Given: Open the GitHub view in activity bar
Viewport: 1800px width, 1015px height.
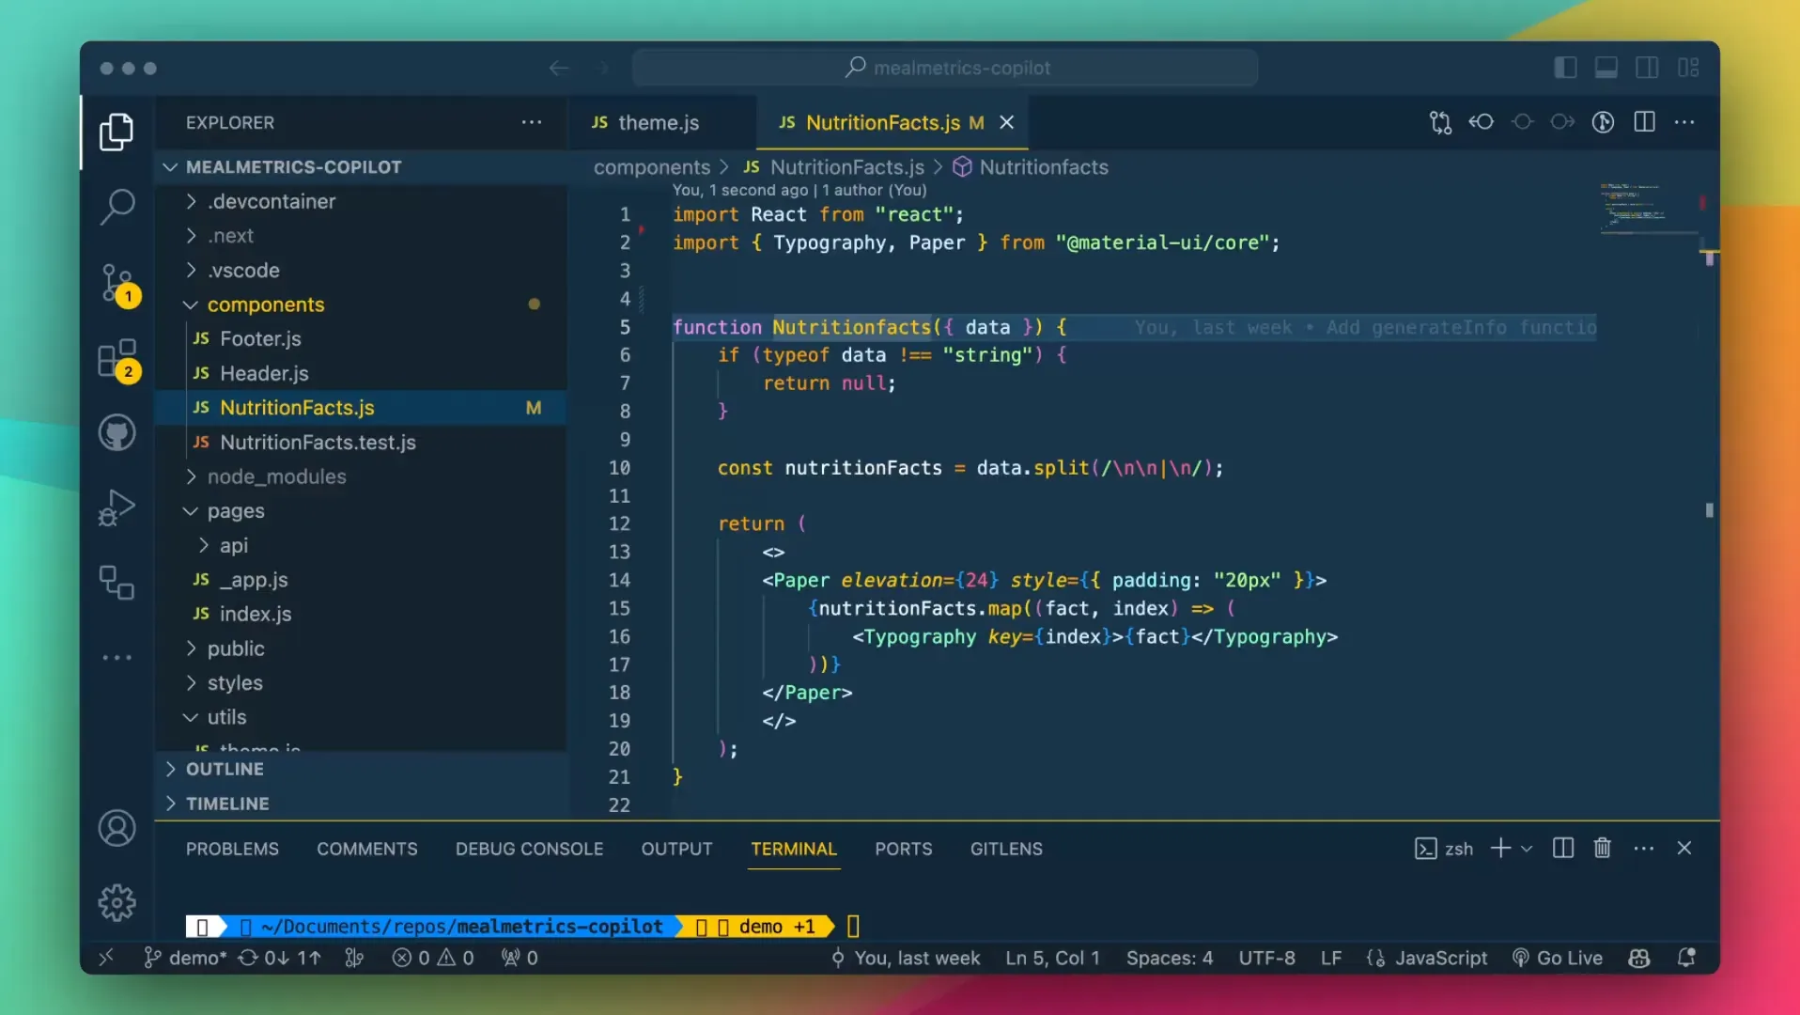Looking at the screenshot, I should tap(116, 432).
